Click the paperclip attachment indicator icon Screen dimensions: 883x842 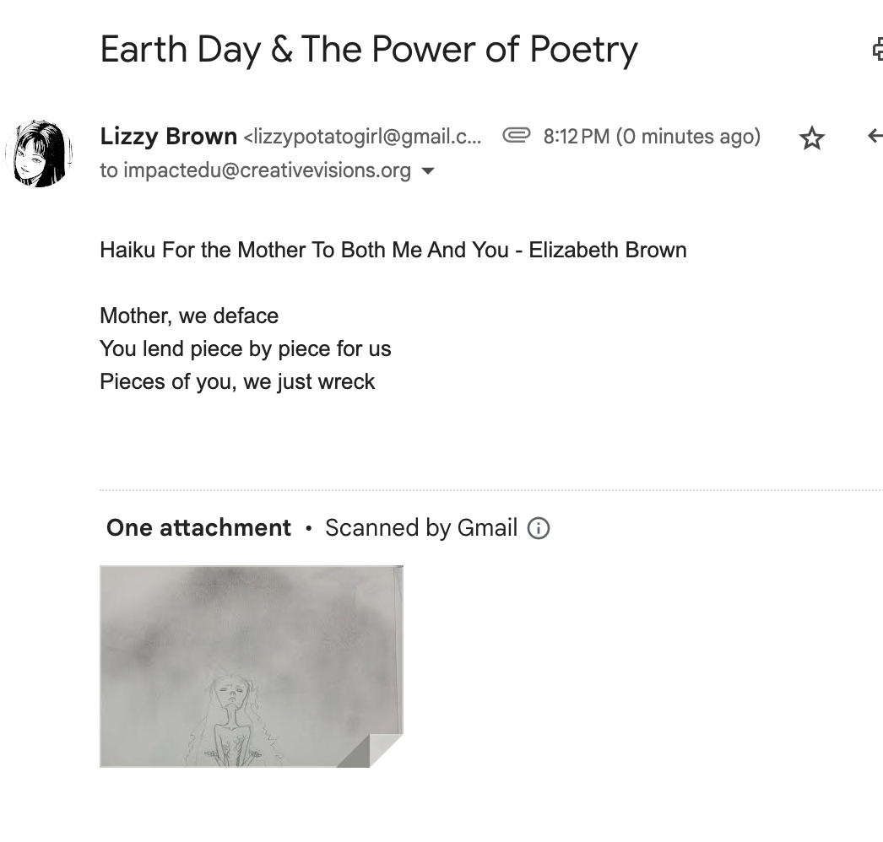click(x=517, y=135)
